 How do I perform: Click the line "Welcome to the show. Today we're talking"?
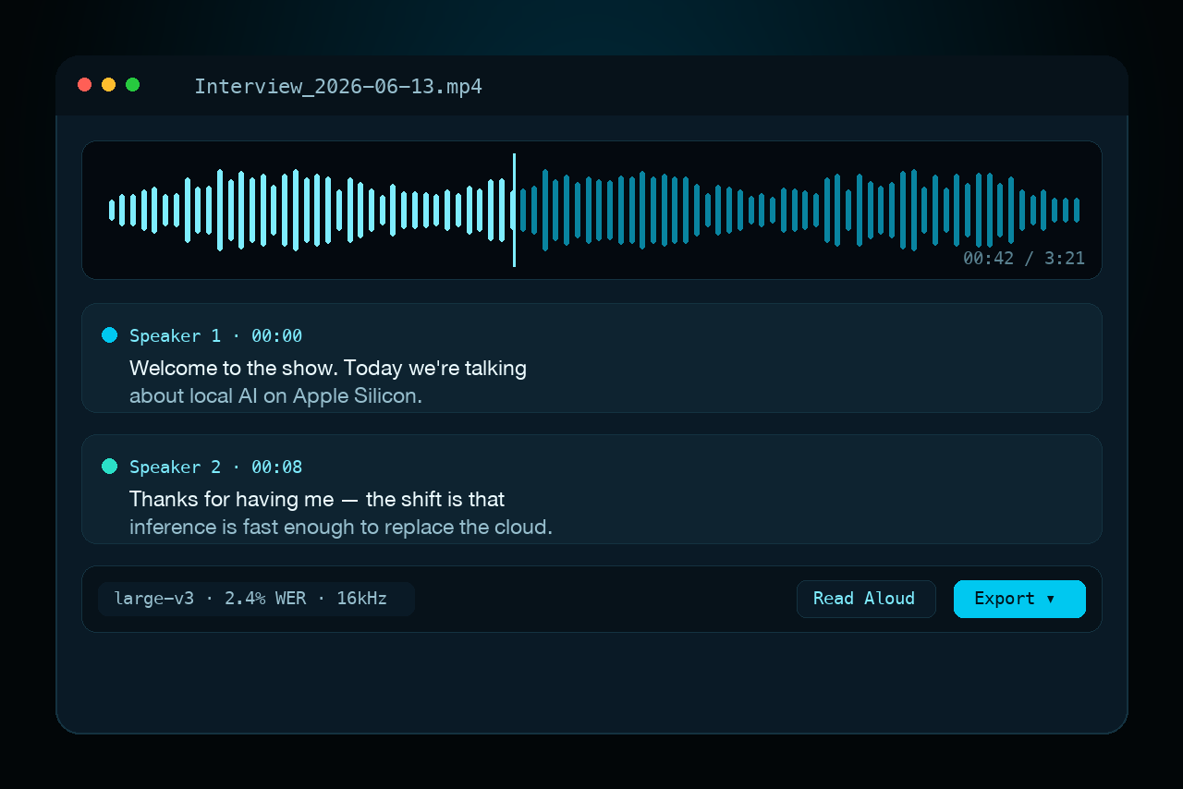click(328, 368)
